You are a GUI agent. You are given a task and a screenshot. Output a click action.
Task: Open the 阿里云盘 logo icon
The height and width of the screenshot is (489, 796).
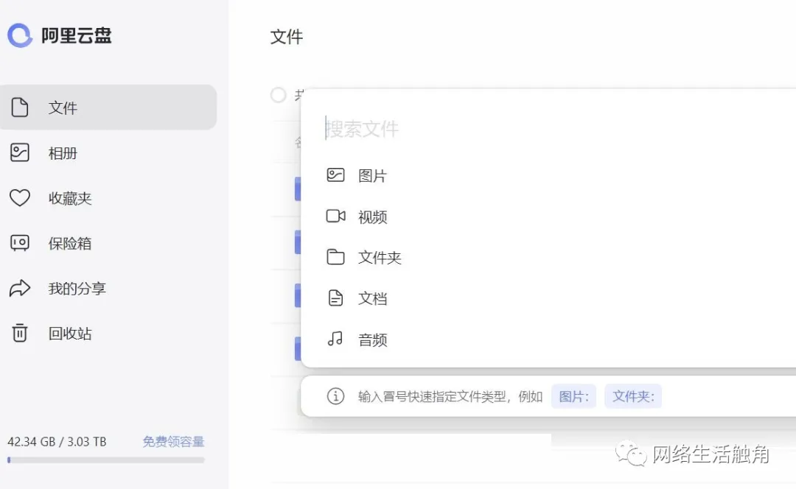[x=20, y=35]
